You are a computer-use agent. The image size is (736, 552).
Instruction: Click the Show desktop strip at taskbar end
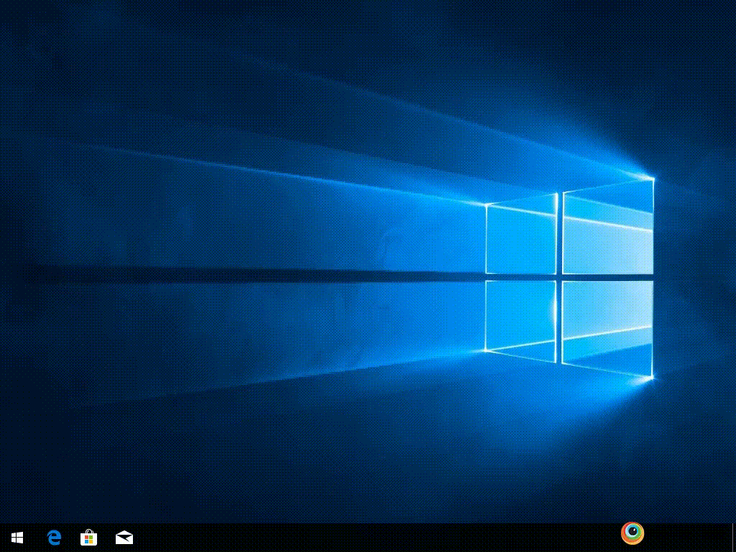coord(734,538)
